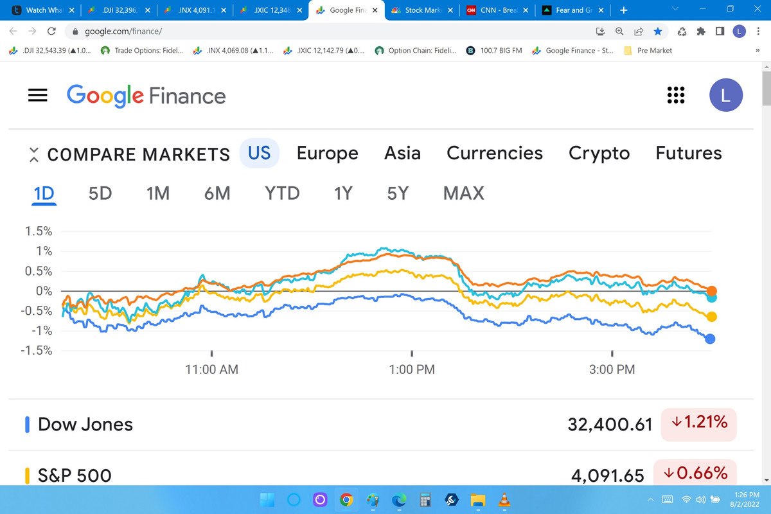Select the 1Y chart range
This screenshot has height=514, width=771.
coord(344,193)
